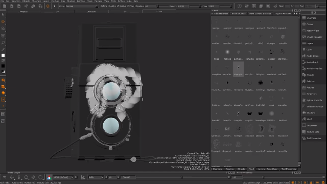Click the white foreground color swatch

3,55
